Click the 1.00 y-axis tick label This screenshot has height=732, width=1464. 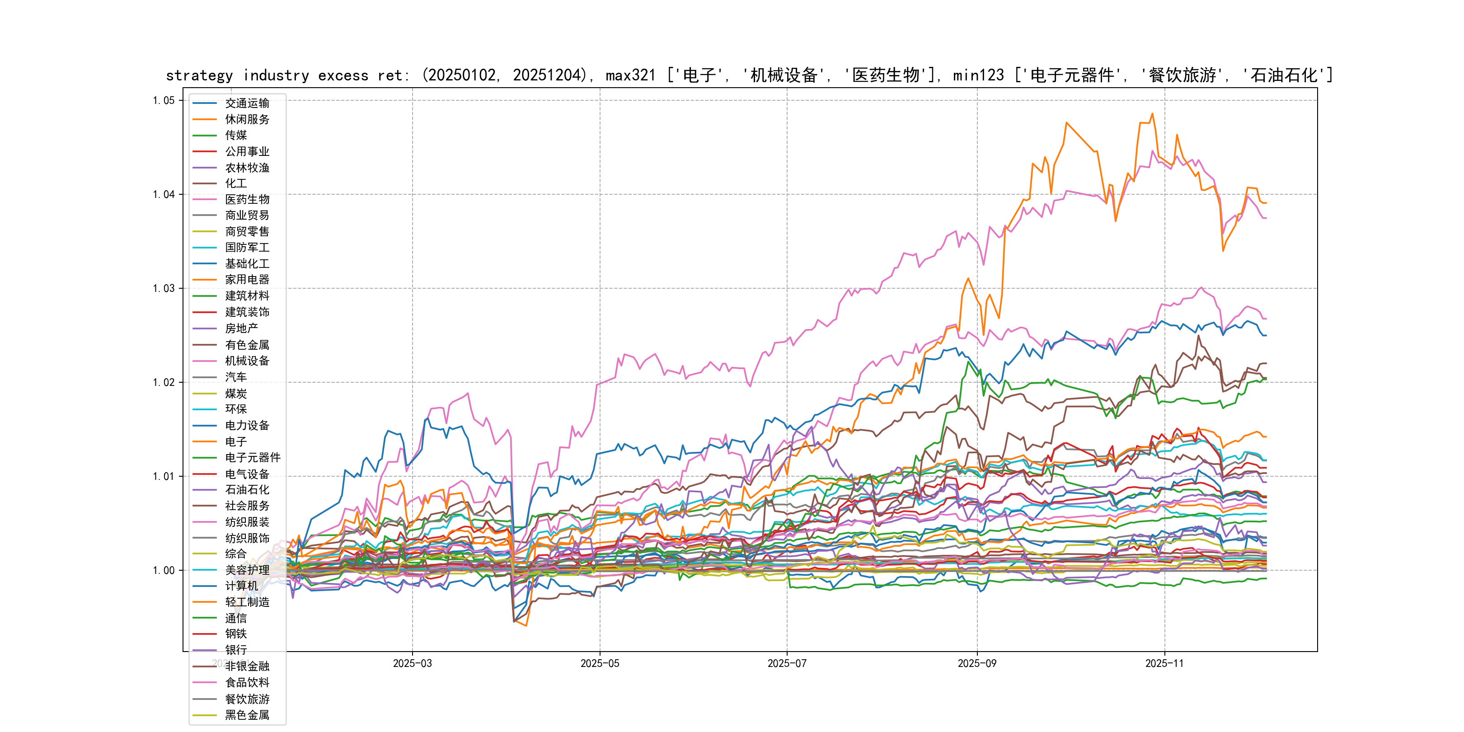(164, 571)
